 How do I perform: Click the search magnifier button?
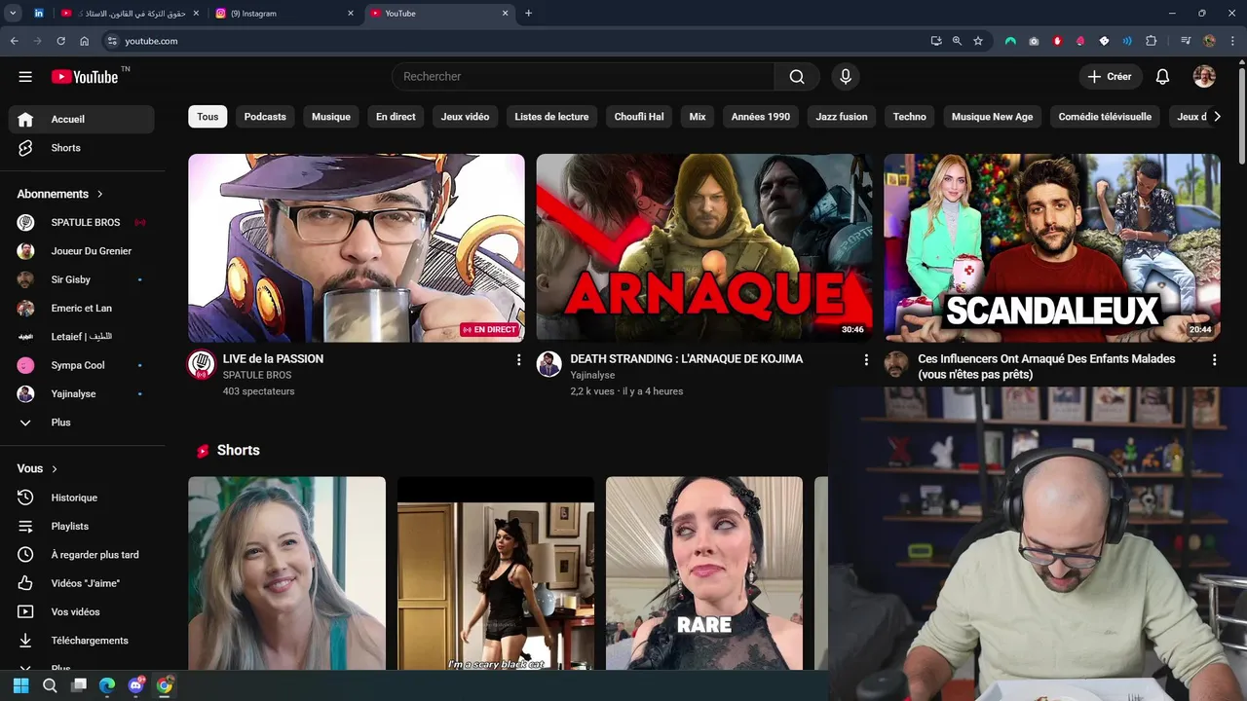797,77
